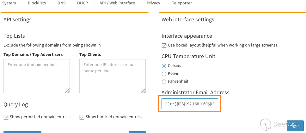Image resolution: width=306 pixels, height=133 pixels.
Task: Click the API settings panel title
Action: pos(17,19)
